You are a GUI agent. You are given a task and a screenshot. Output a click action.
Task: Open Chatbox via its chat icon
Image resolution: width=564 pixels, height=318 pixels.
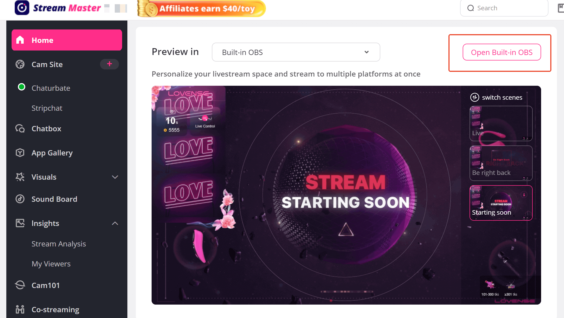point(20,128)
